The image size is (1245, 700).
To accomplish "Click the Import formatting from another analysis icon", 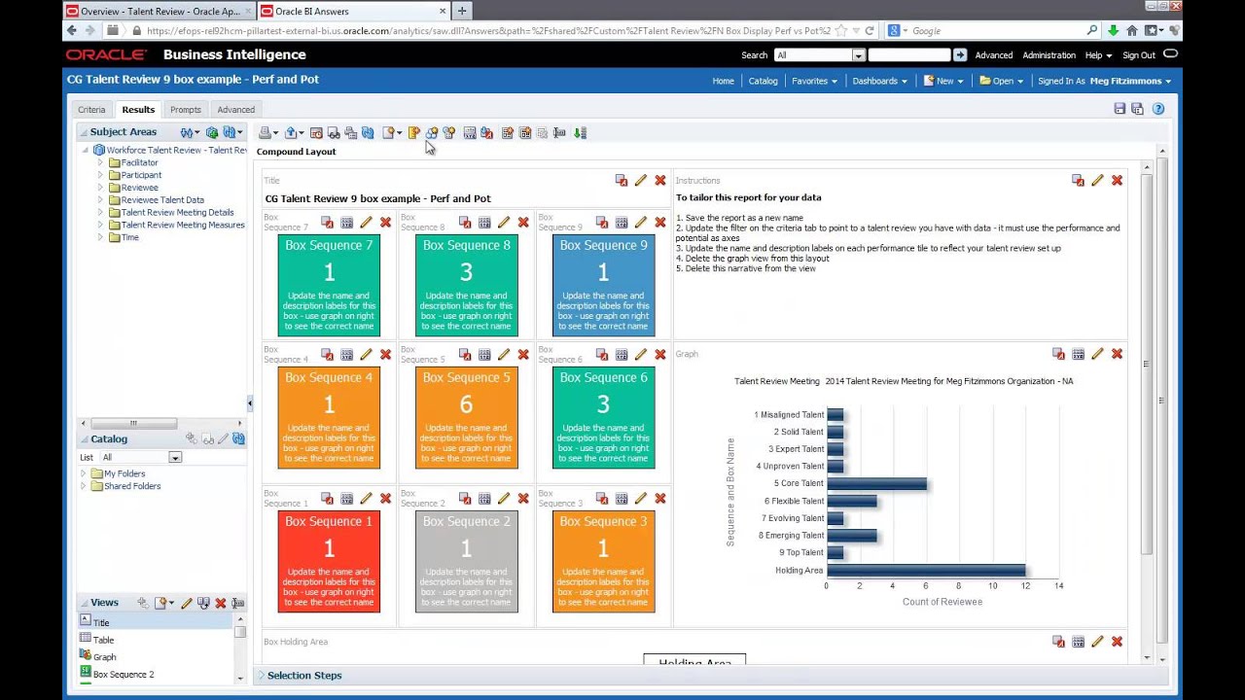I will click(486, 132).
